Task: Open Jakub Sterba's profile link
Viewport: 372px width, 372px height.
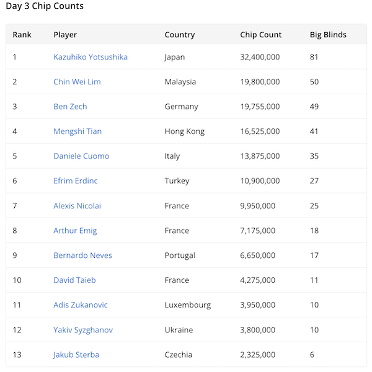Action: click(x=76, y=355)
